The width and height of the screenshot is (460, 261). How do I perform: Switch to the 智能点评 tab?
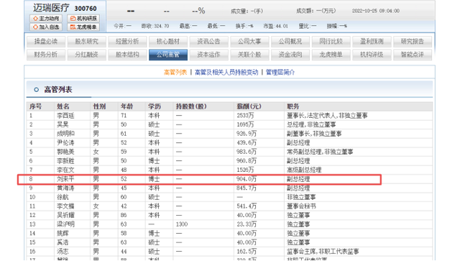coord(413,55)
